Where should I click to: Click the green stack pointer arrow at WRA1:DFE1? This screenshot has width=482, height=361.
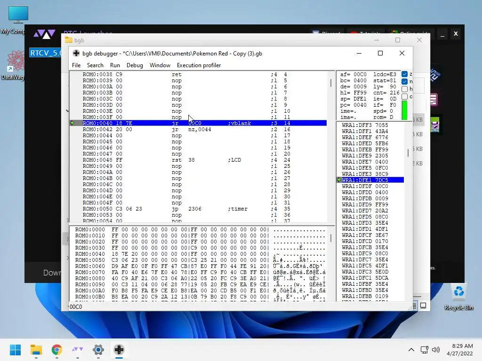[x=339, y=180]
